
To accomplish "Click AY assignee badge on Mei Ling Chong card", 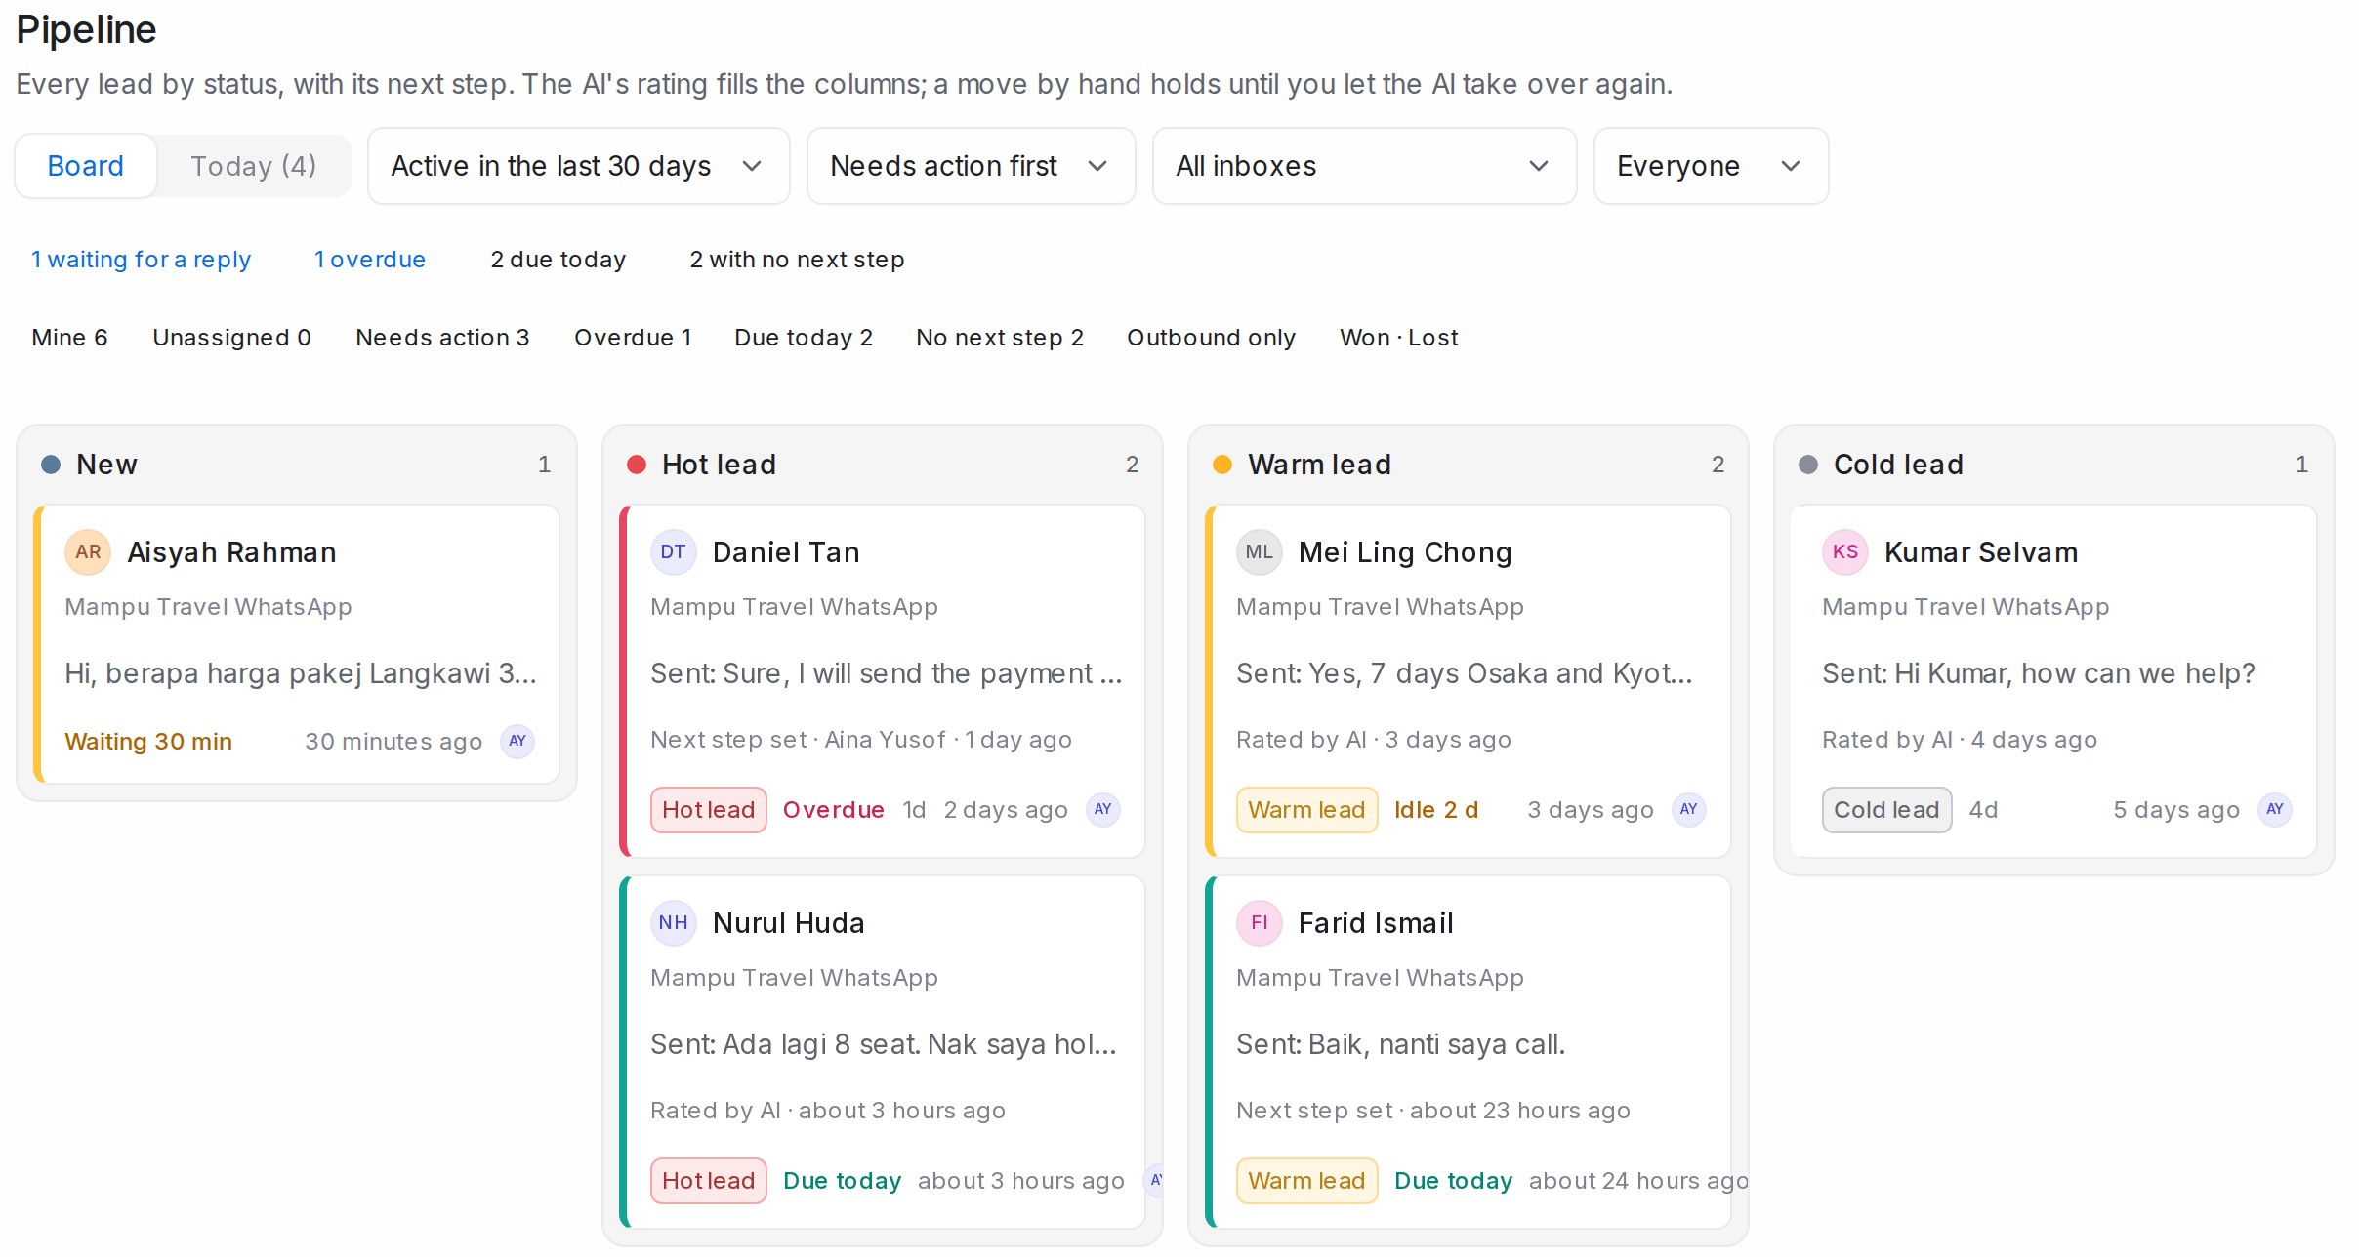I will click(x=1689, y=809).
